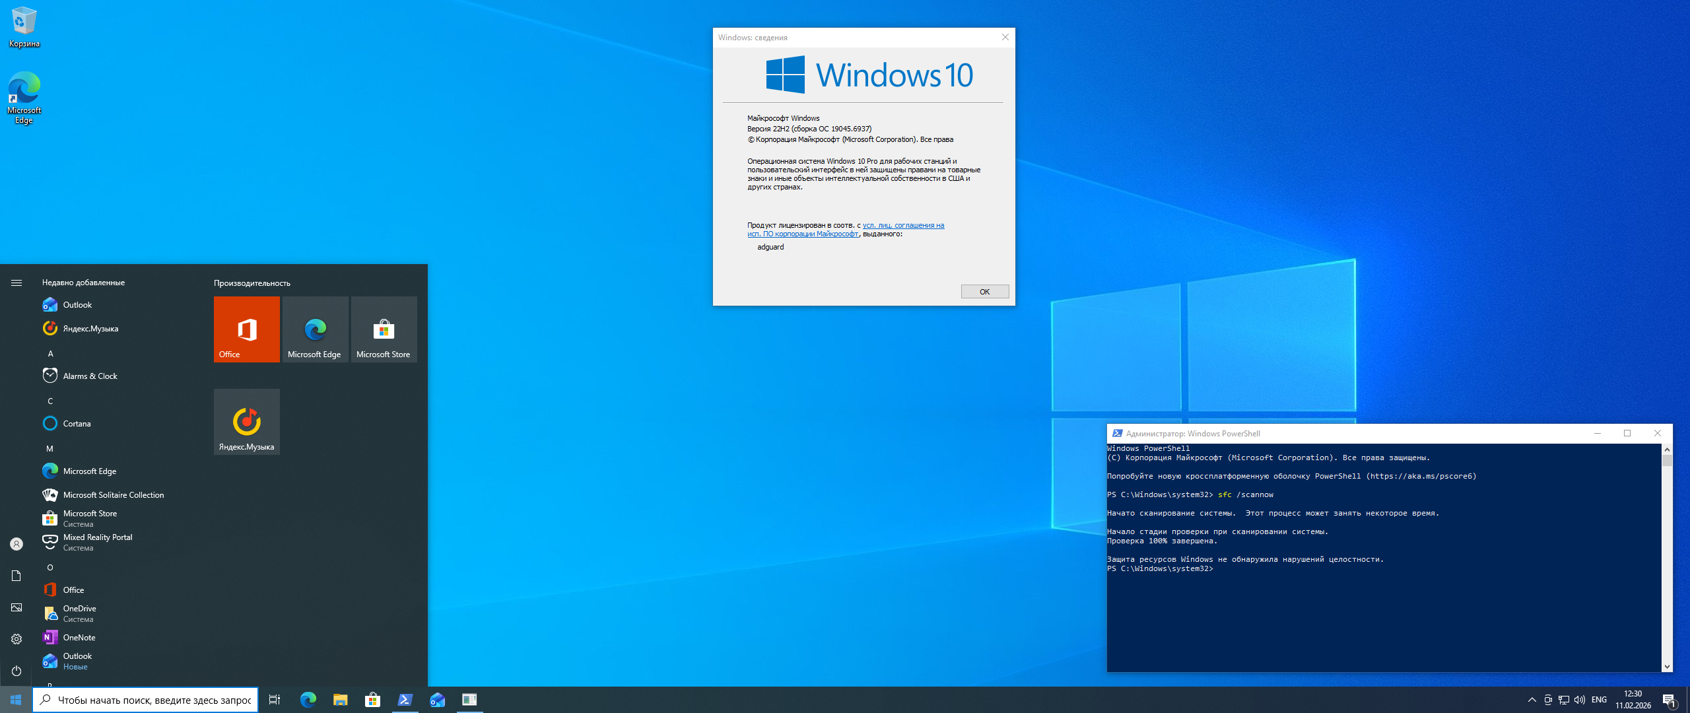Screen dimensions: 1690x713
Task: Open Alarms & Clock from app list
Action: pos(90,376)
